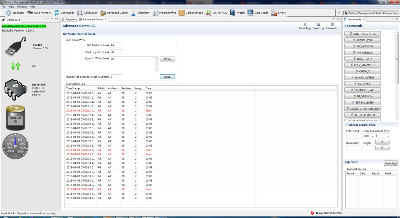Image resolution: width=400 pixels, height=218 pixels.
Task: Send the FW_VERSION command
Action: [363, 46]
